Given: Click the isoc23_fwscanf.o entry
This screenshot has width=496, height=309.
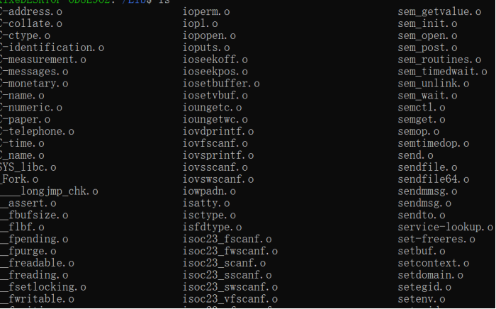Looking at the screenshot, I should 230,251.
